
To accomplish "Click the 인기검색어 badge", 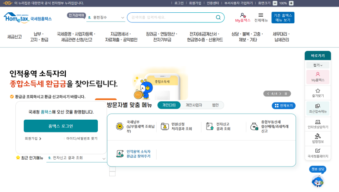I will [76, 15].
